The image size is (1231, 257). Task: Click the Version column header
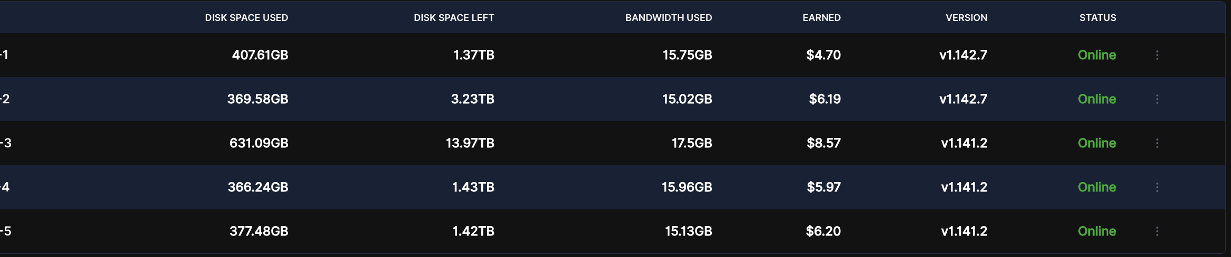[x=966, y=18]
